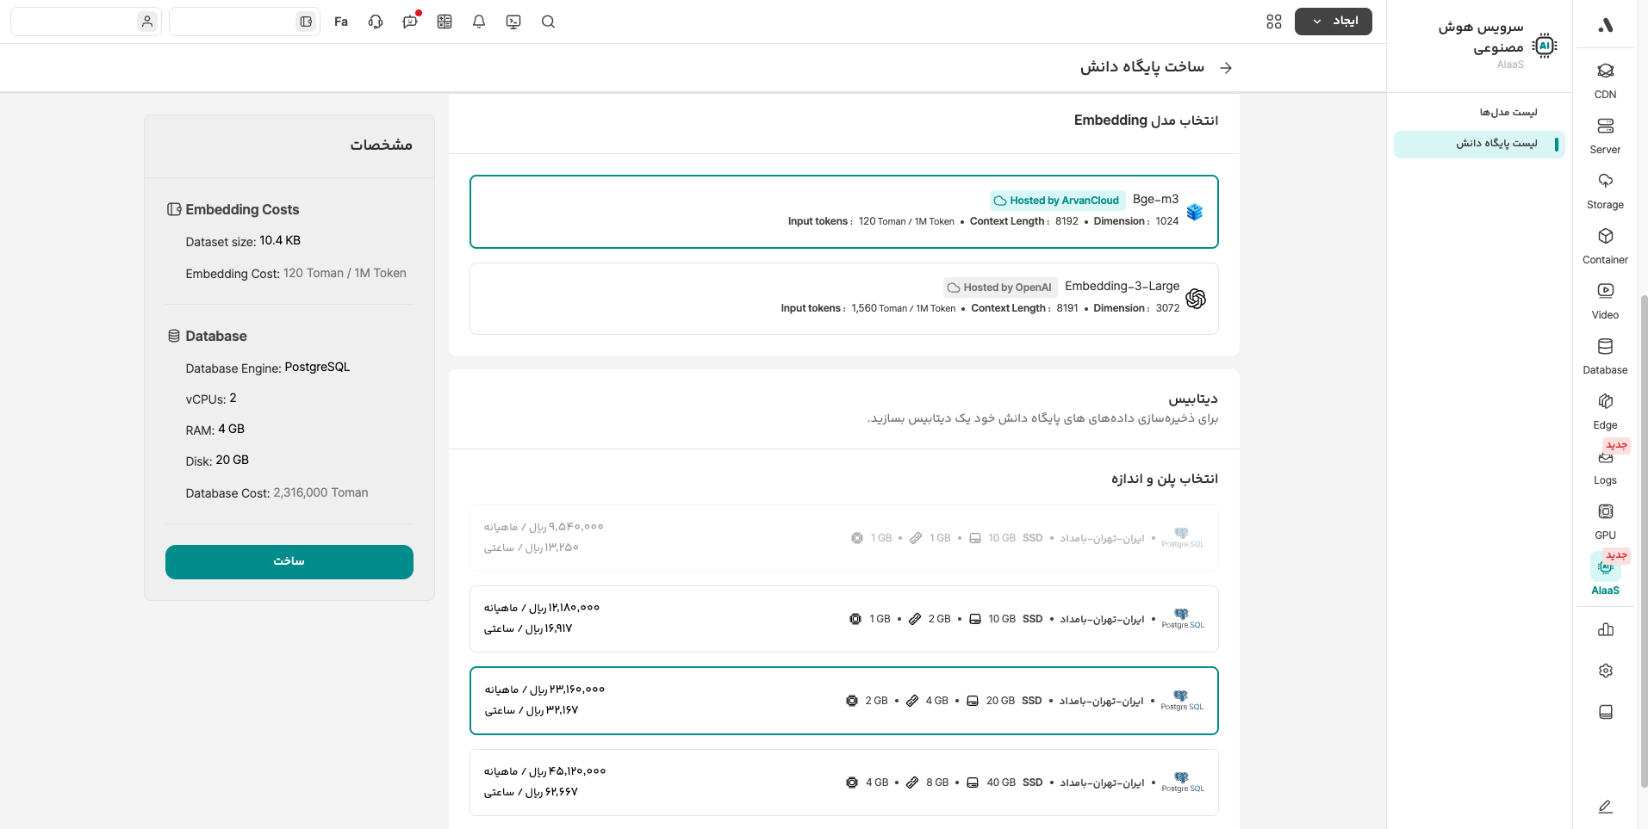This screenshot has height=829, width=1648.
Task: Open Container service in sidebar
Action: pos(1605,245)
